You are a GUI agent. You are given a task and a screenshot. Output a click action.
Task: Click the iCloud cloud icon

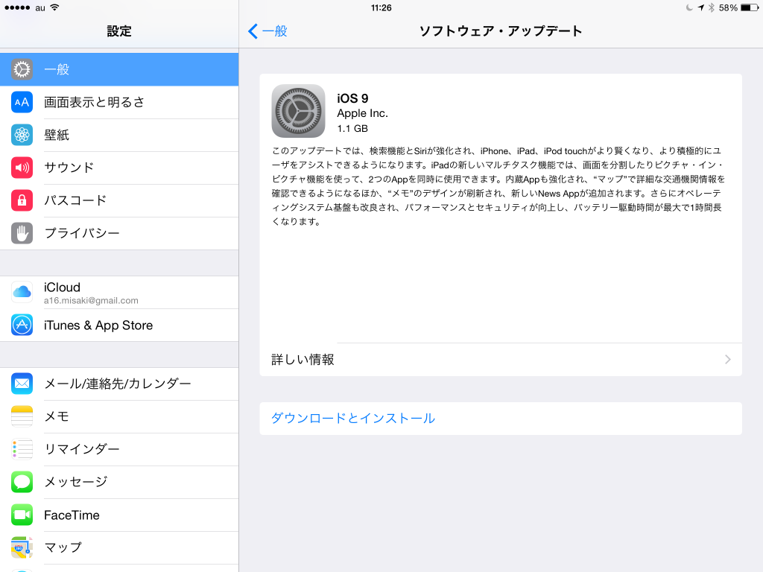(22, 292)
